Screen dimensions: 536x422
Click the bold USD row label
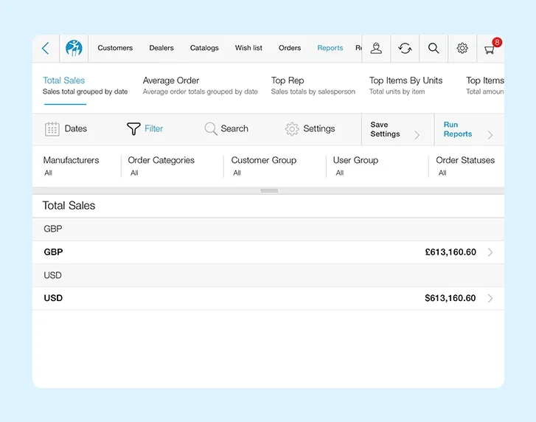(x=53, y=298)
